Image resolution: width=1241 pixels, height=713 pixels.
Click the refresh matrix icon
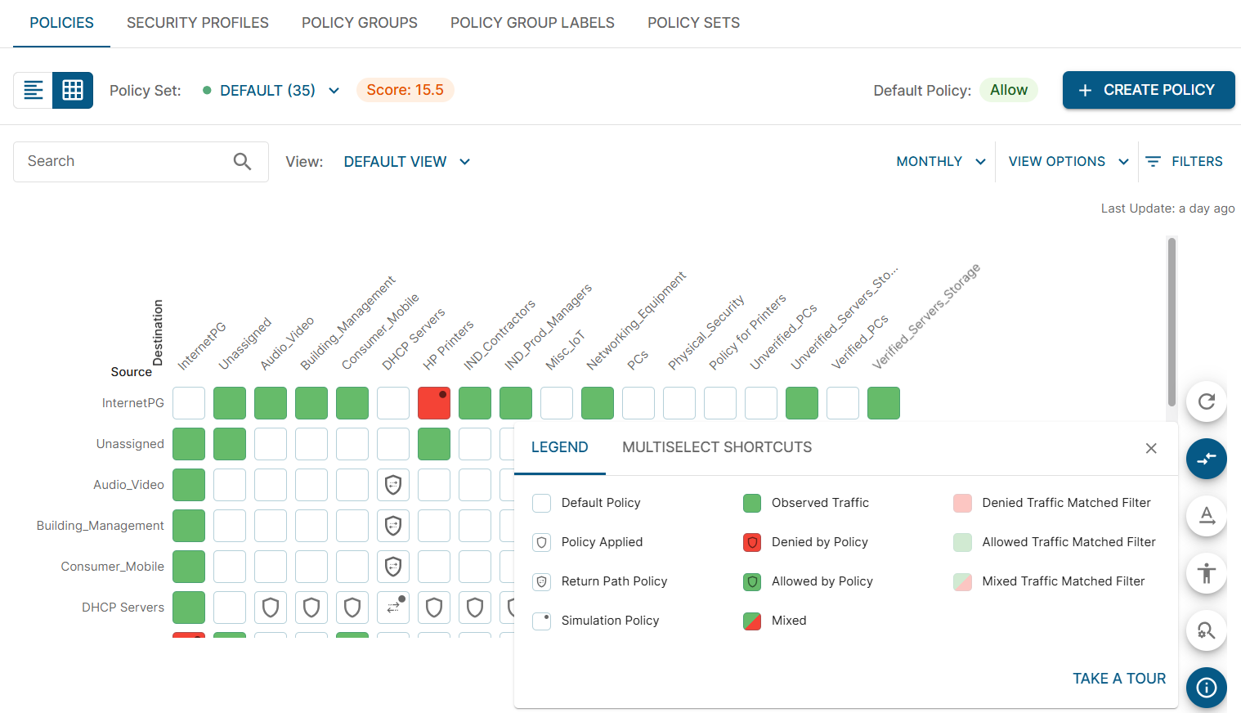click(x=1206, y=401)
